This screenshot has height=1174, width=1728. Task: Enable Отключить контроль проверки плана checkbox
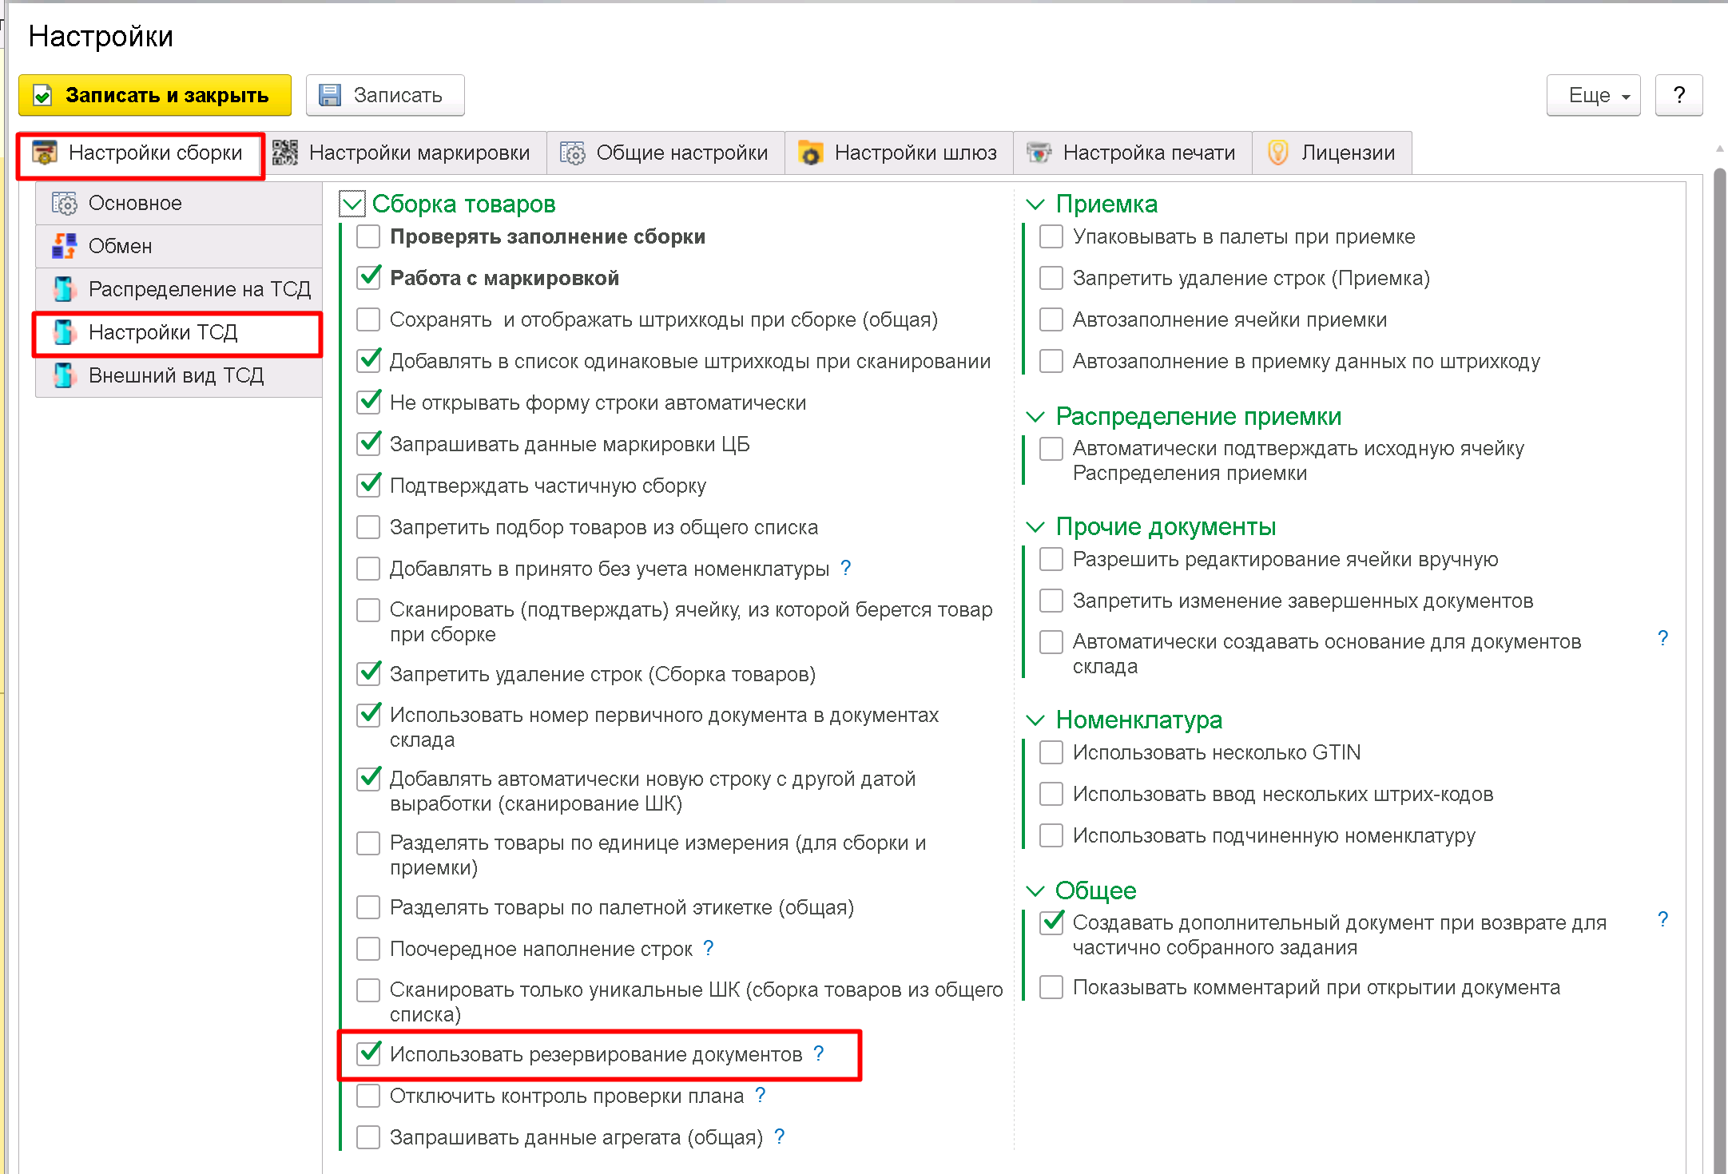[x=368, y=1096]
